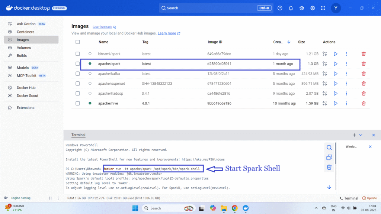Image resolution: width=381 pixels, height=214 pixels.
Task: Open Chrome from the taskbar
Action: tap(234, 208)
